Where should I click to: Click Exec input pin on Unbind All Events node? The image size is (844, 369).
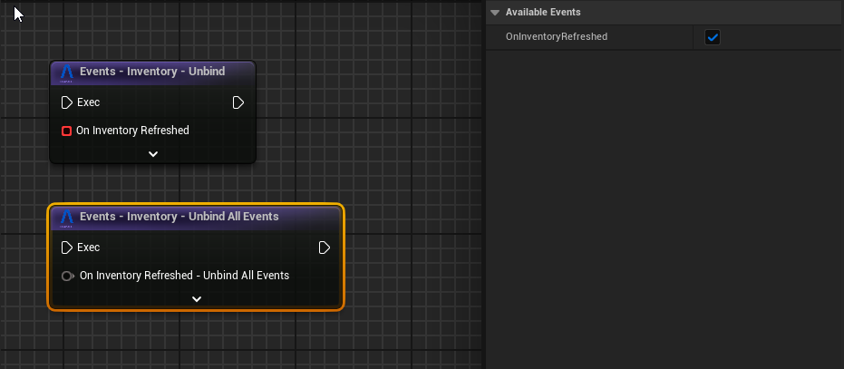[66, 248]
